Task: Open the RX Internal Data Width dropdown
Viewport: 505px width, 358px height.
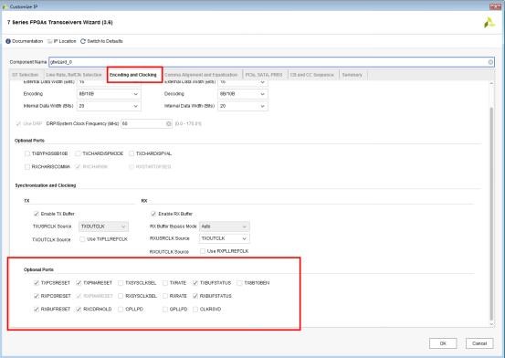Action: coord(243,106)
